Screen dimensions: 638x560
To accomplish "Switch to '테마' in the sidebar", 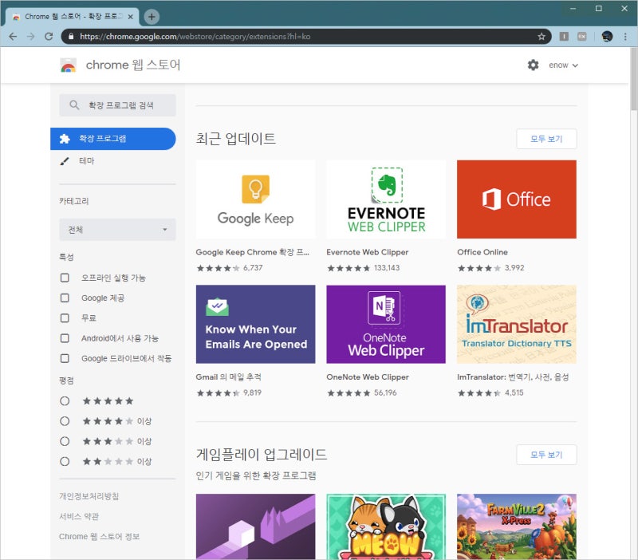I will (86, 161).
